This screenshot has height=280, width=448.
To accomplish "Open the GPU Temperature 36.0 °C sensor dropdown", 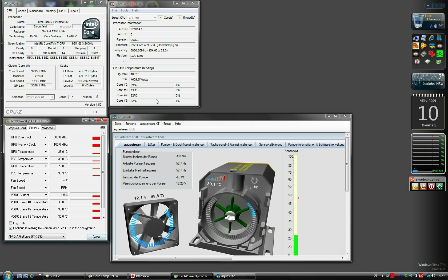I will [x=46, y=152].
